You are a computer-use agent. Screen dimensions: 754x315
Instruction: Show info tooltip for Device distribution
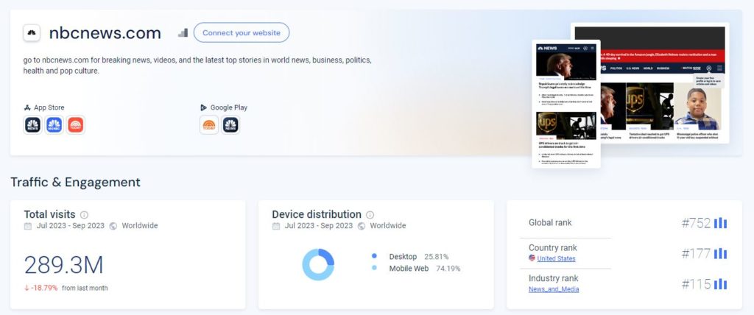point(370,215)
